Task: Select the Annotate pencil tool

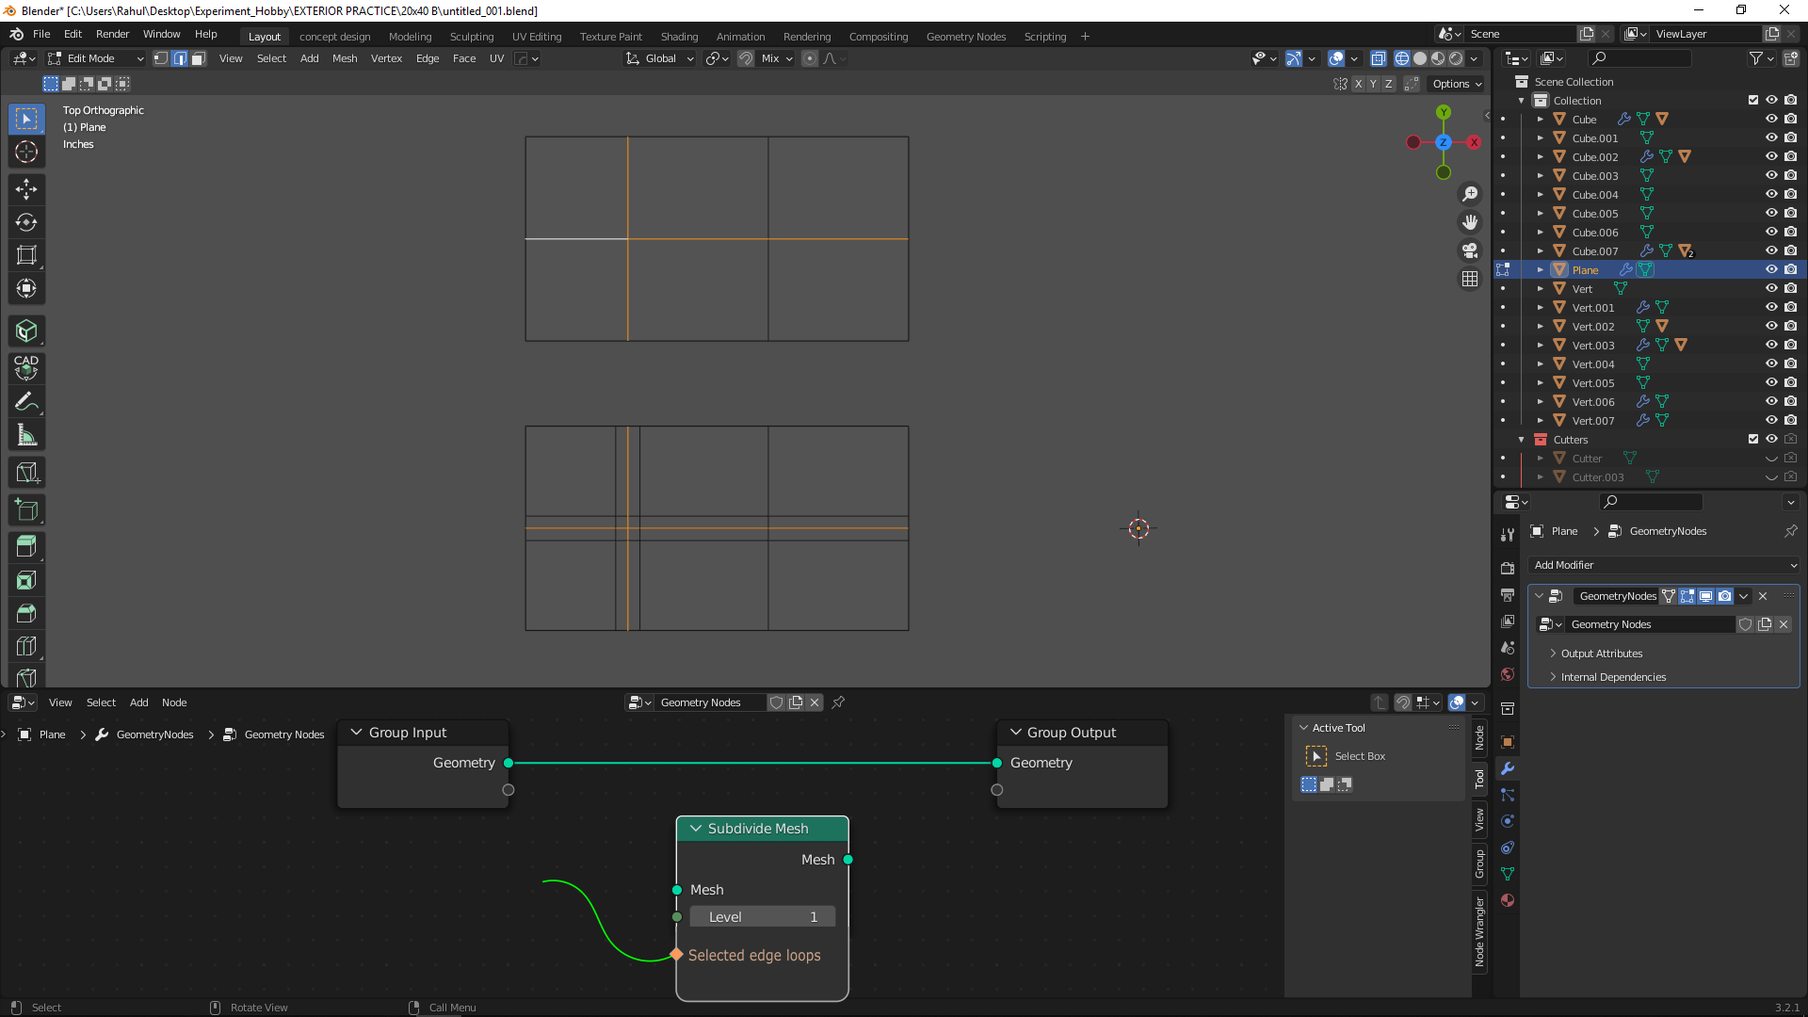Action: pyautogui.click(x=26, y=402)
